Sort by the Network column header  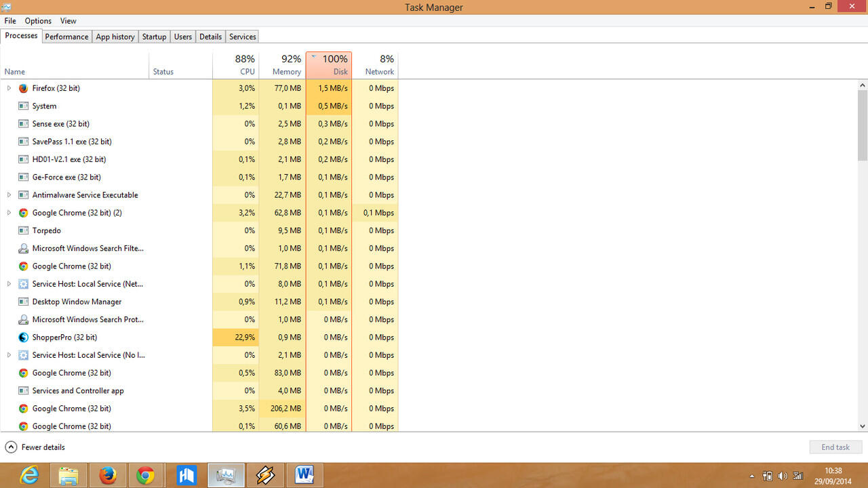[x=375, y=65]
